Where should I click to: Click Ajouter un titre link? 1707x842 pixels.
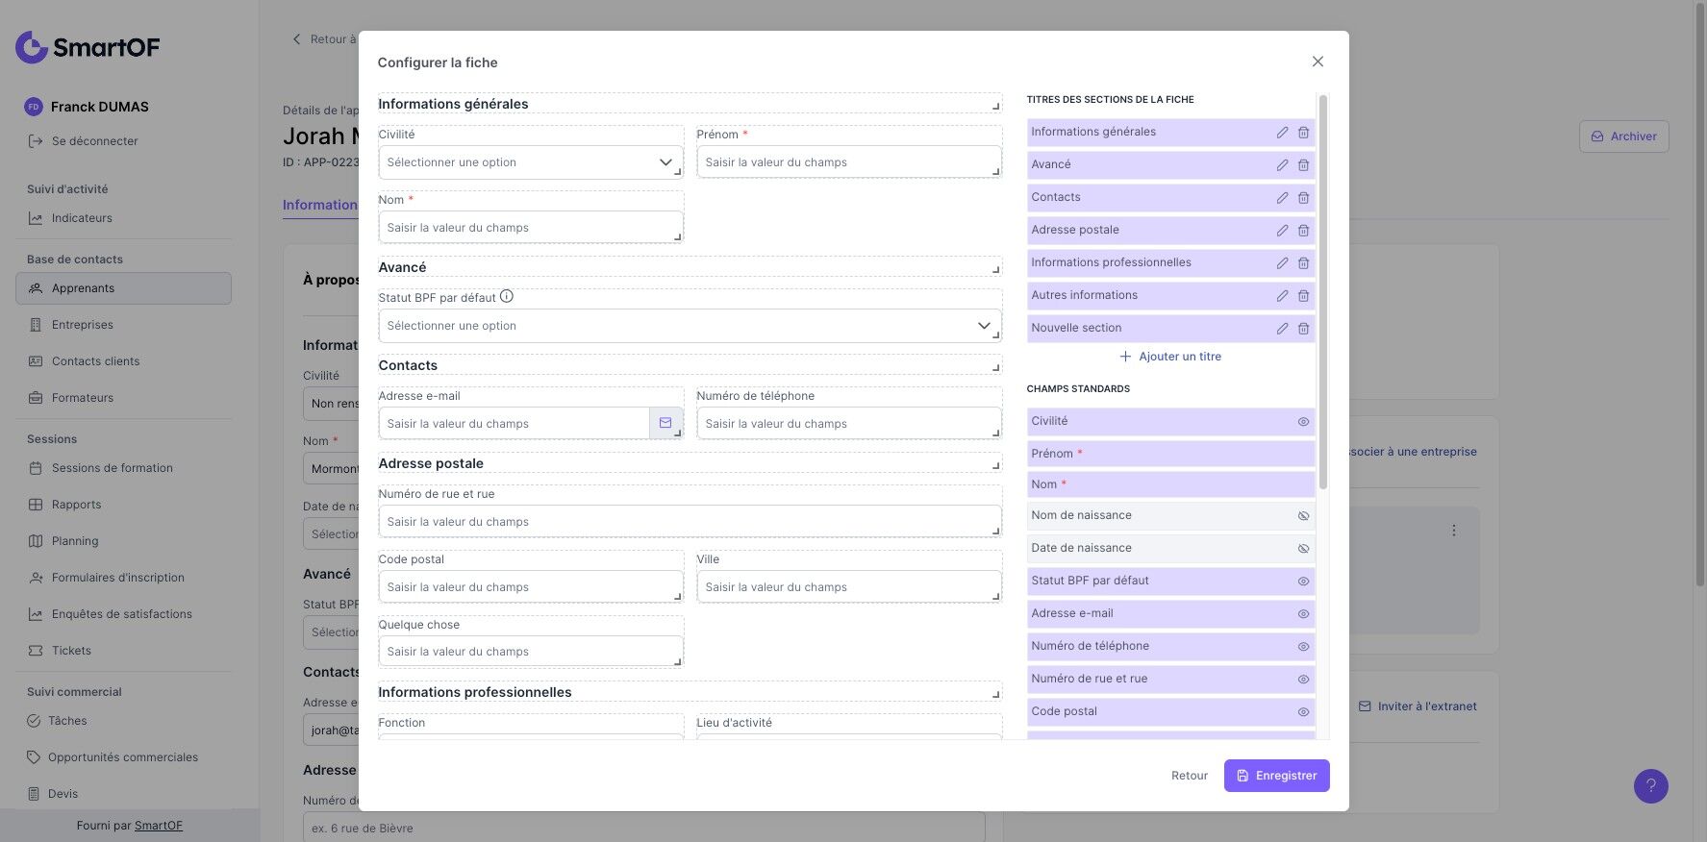1170,357
